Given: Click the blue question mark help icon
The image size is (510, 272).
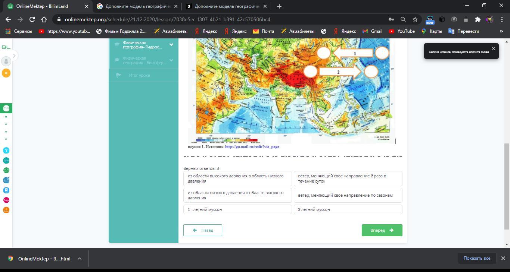Looking at the screenshot, I should point(6,151).
